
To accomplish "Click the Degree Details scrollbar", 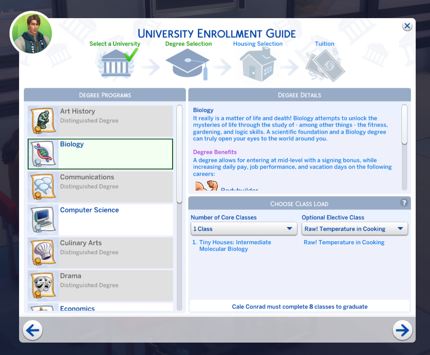I will pyautogui.click(x=404, y=124).
